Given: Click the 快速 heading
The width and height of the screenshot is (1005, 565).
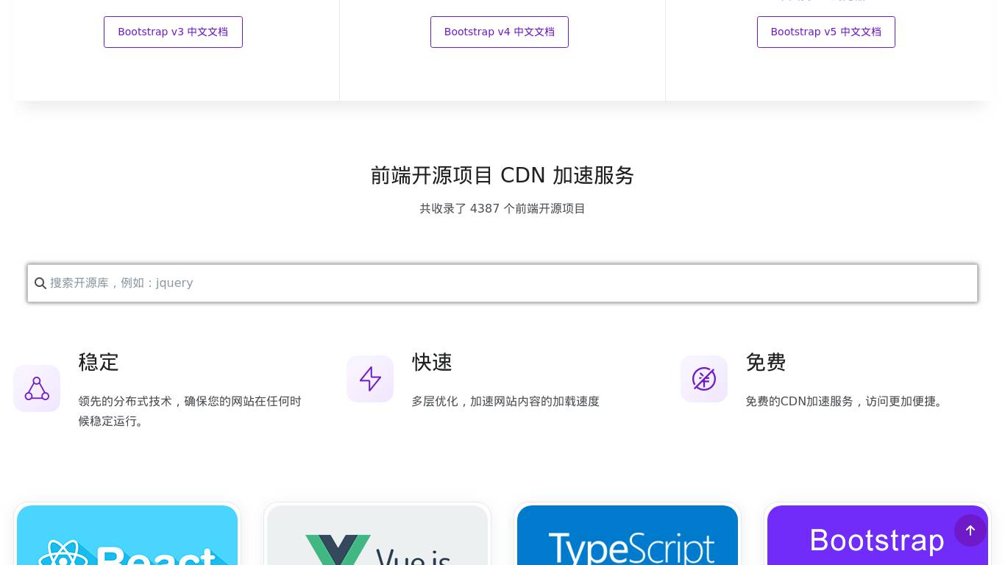Looking at the screenshot, I should (432, 362).
